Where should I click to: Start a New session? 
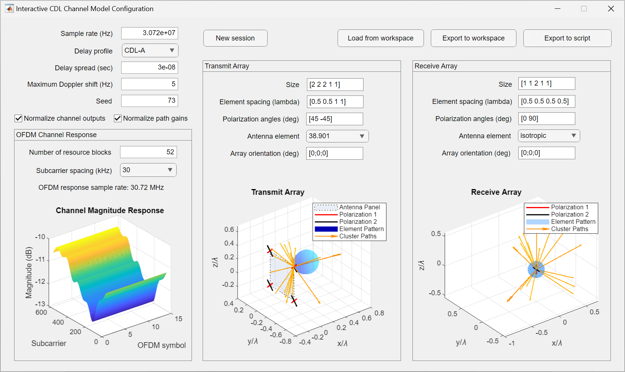(235, 38)
